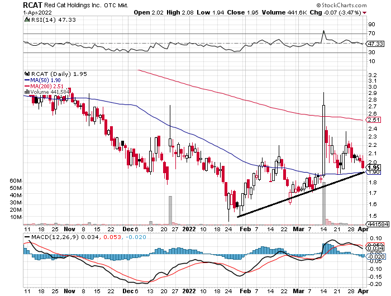Click the 47.33 RSI value tag
The image size is (391, 296).
pos(375,44)
